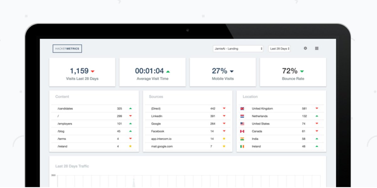
Task: Click the United Kingdom location name
Action: click(262, 108)
